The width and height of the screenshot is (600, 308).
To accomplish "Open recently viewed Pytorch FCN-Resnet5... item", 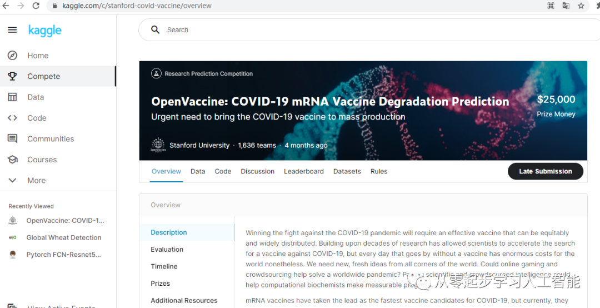I will coord(63,255).
